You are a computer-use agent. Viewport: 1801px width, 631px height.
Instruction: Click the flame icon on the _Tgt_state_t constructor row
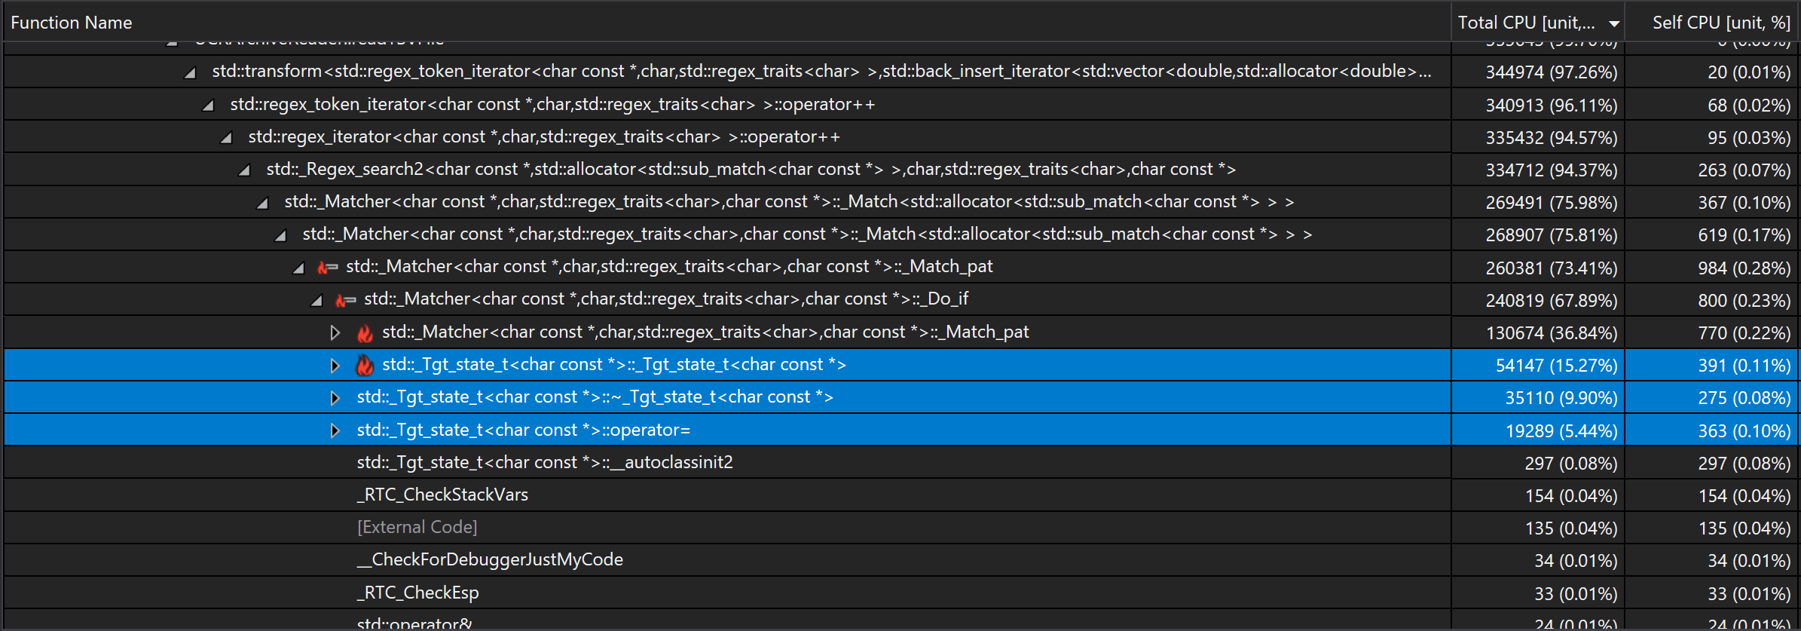[x=365, y=366]
